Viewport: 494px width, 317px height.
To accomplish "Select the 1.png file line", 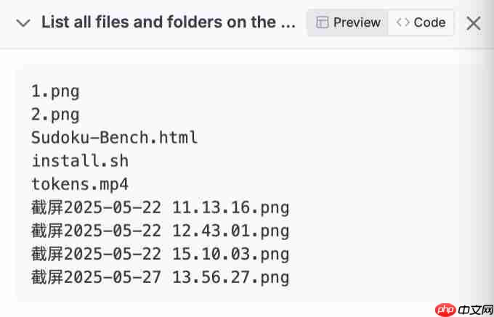I will (x=55, y=92).
